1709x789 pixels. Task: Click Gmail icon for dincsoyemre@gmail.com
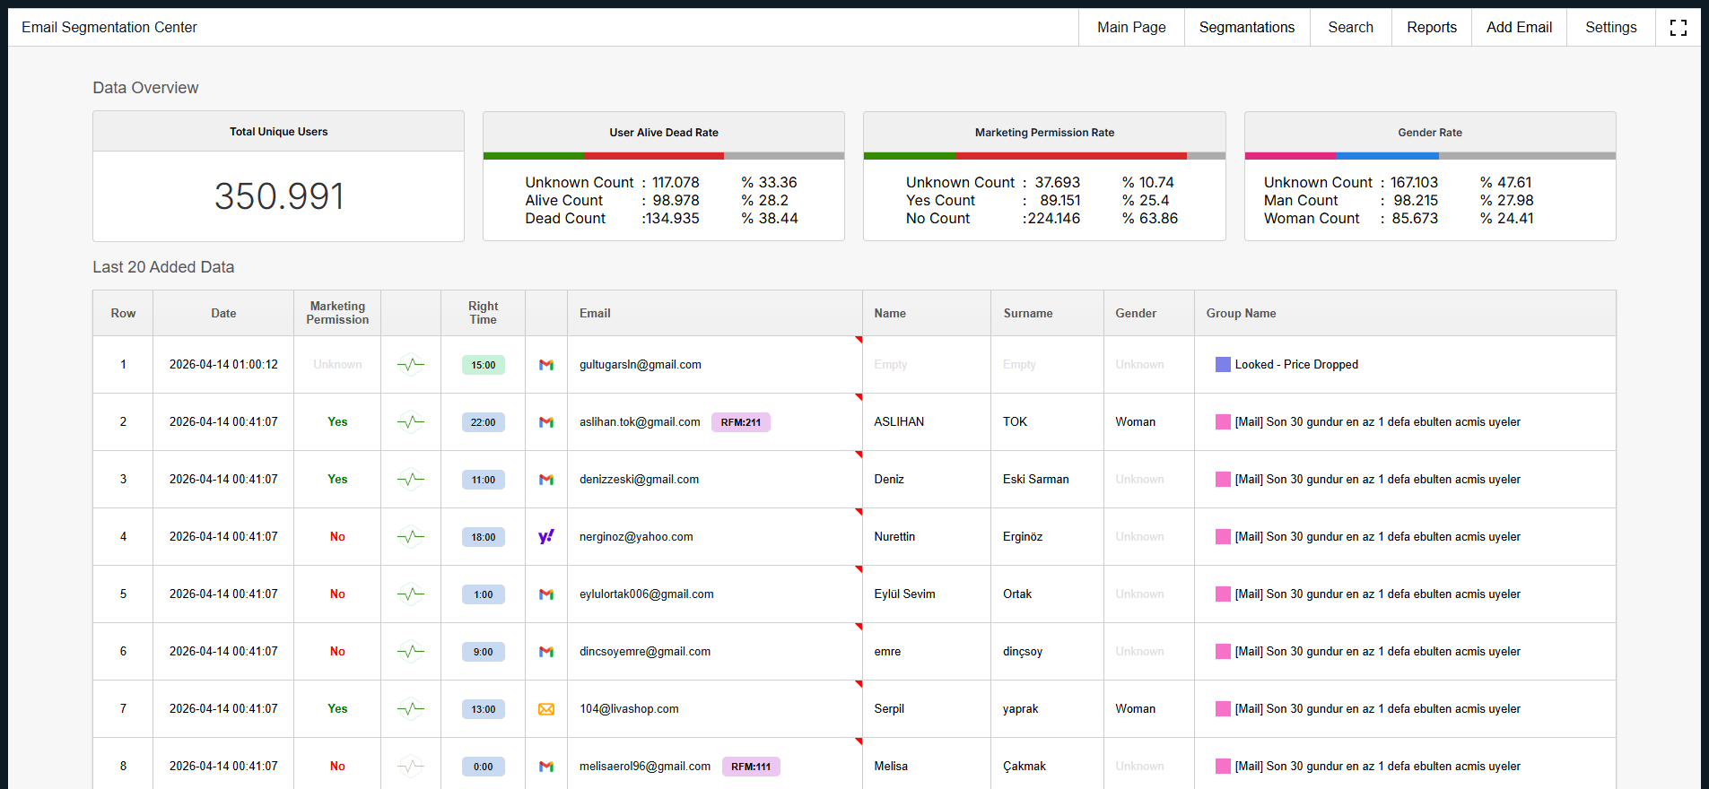(546, 652)
